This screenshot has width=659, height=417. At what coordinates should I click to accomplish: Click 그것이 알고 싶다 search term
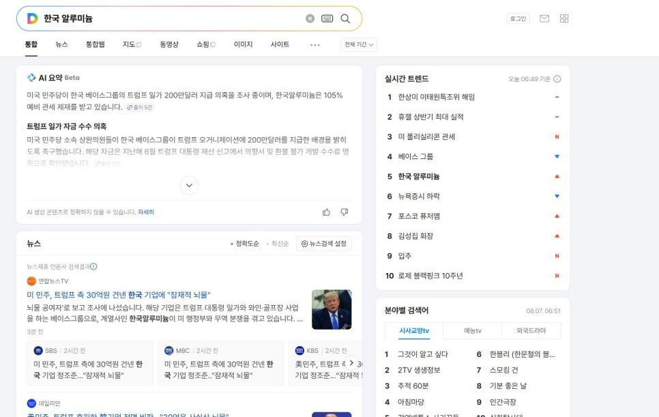423,354
